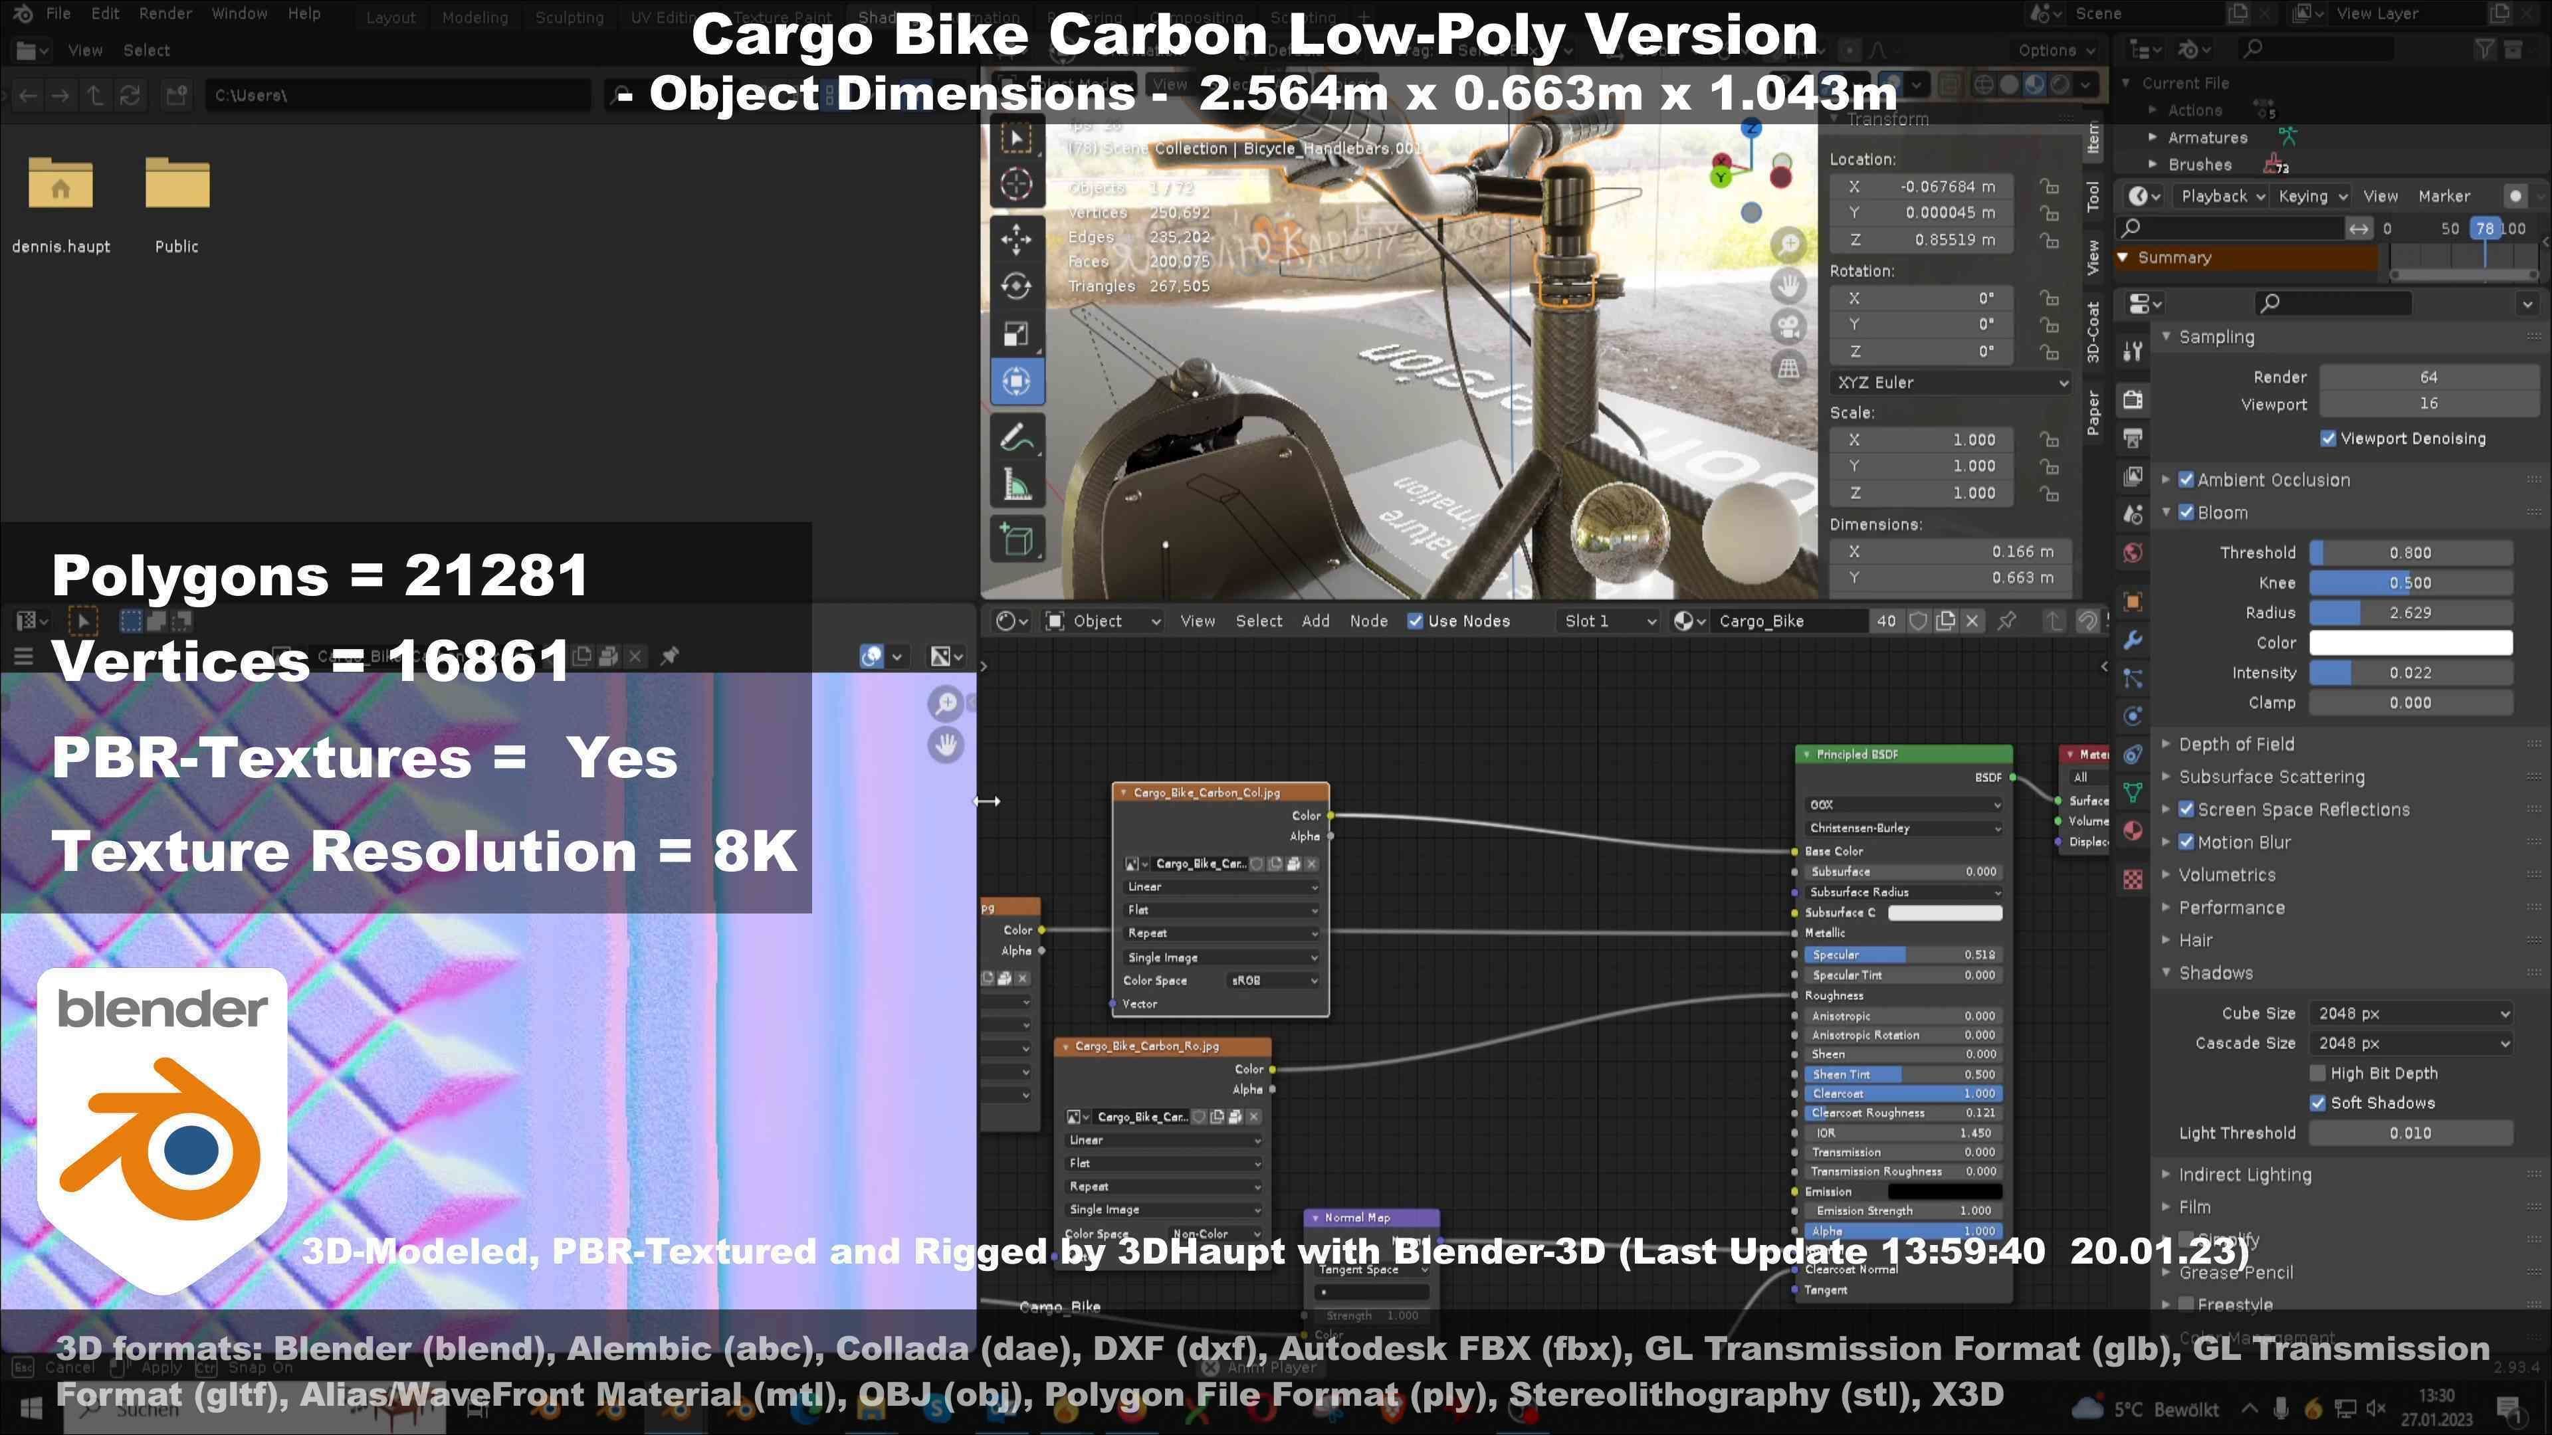Open GGX distribution dropdown in Principled BSDF
The width and height of the screenshot is (2552, 1435).
click(1902, 805)
